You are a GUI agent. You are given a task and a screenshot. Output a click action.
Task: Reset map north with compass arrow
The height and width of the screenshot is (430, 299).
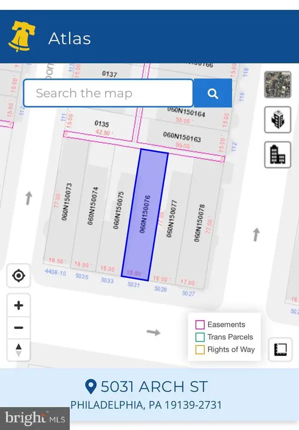tap(19, 350)
